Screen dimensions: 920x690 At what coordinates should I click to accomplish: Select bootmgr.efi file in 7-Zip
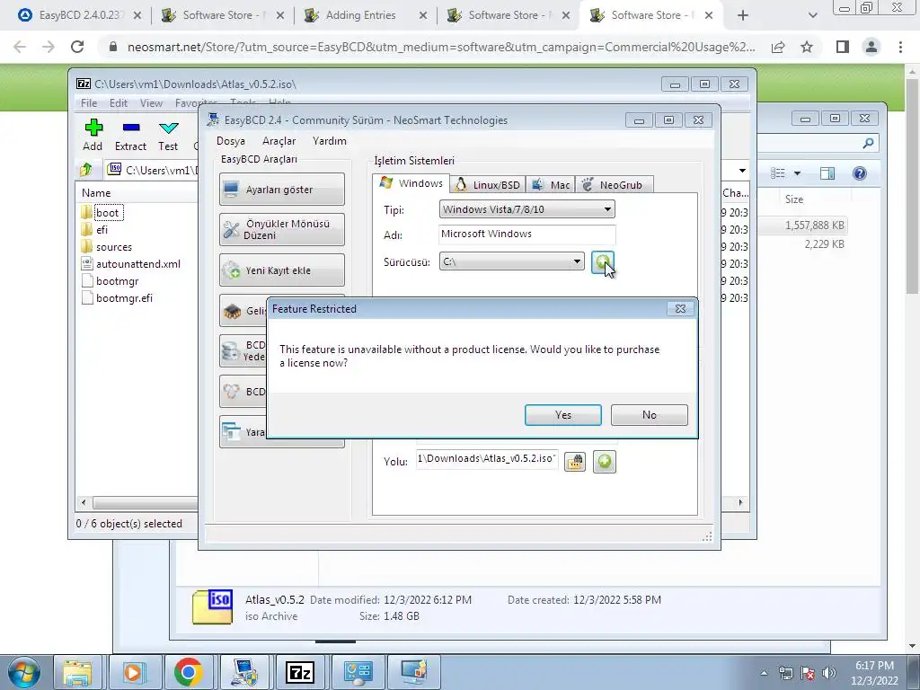coord(124,298)
